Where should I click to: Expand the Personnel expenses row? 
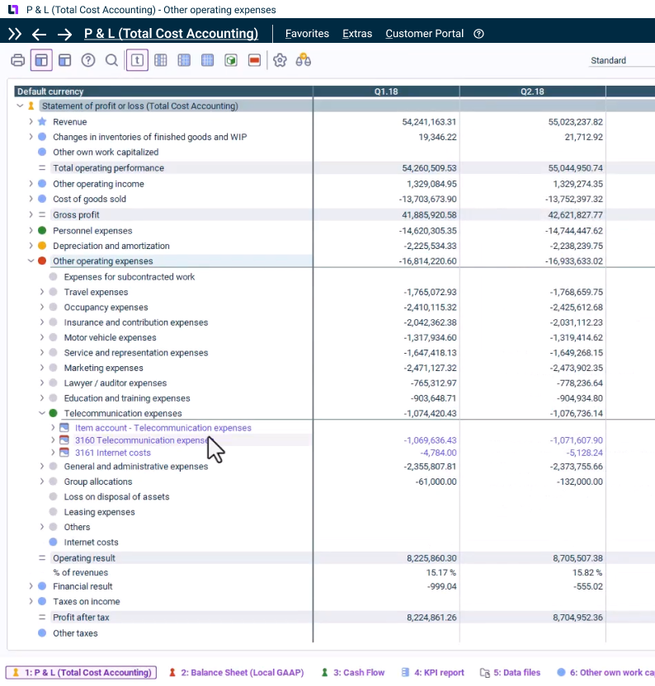[31, 231]
